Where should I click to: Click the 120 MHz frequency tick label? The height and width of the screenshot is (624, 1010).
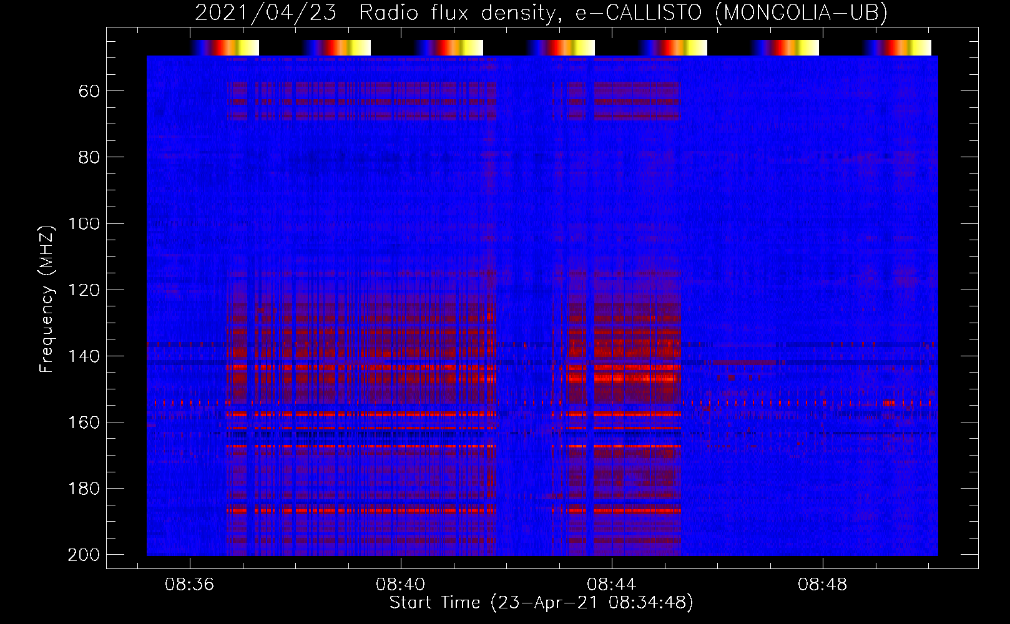pyautogui.click(x=84, y=290)
